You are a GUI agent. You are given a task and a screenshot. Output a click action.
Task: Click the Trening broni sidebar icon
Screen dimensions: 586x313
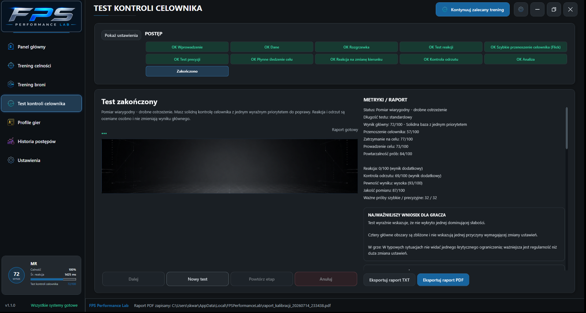pyautogui.click(x=11, y=84)
